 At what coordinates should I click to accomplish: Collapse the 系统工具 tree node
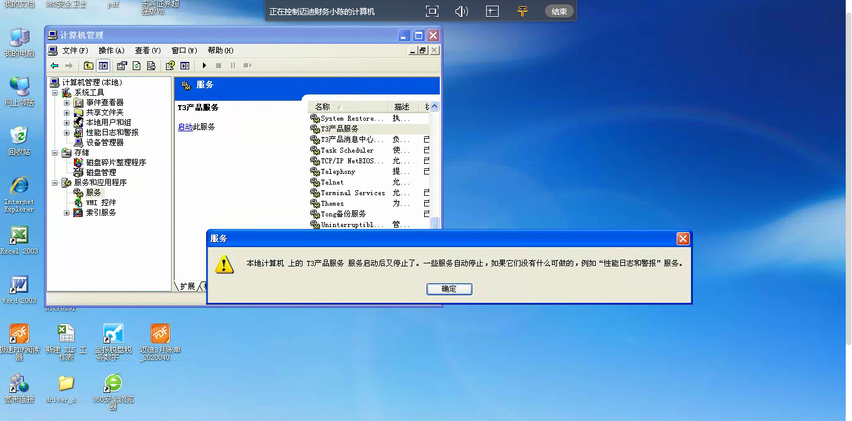55,93
